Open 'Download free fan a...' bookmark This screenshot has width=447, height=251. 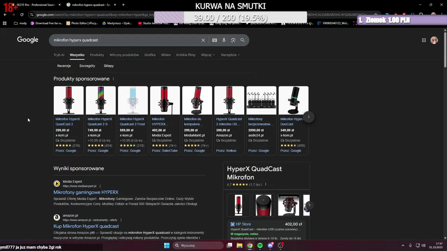pyautogui.click(x=46, y=23)
